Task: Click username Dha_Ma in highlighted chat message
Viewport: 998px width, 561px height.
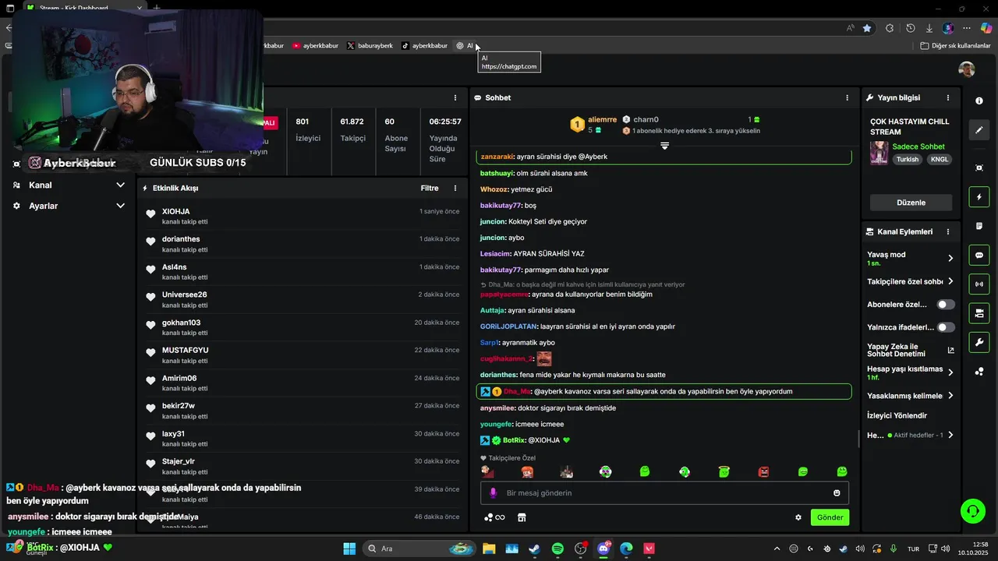Action: [x=517, y=391]
